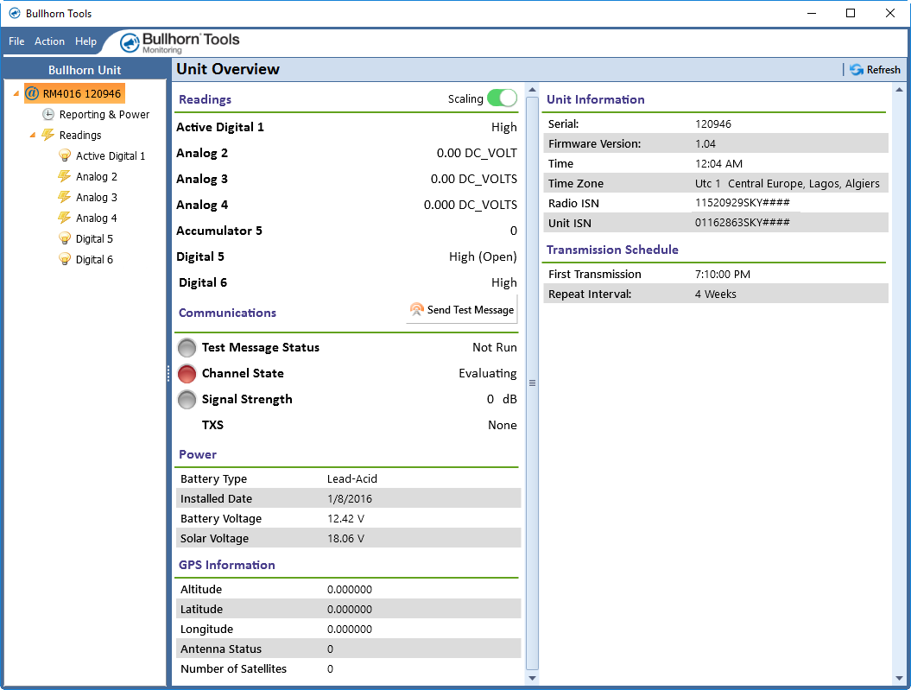911x690 pixels.
Task: Click the clock icon beside Reporting & Power
Action: [x=49, y=114]
